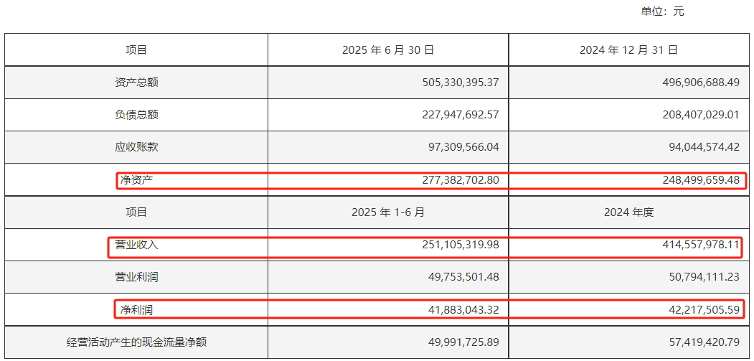The width and height of the screenshot is (754, 361).
Task: Click the 2024 年度 header cell
Action: tap(628, 212)
